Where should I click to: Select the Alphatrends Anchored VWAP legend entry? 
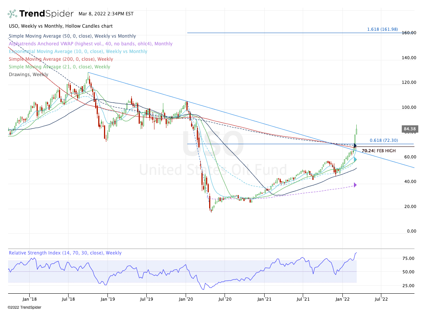tap(91, 44)
